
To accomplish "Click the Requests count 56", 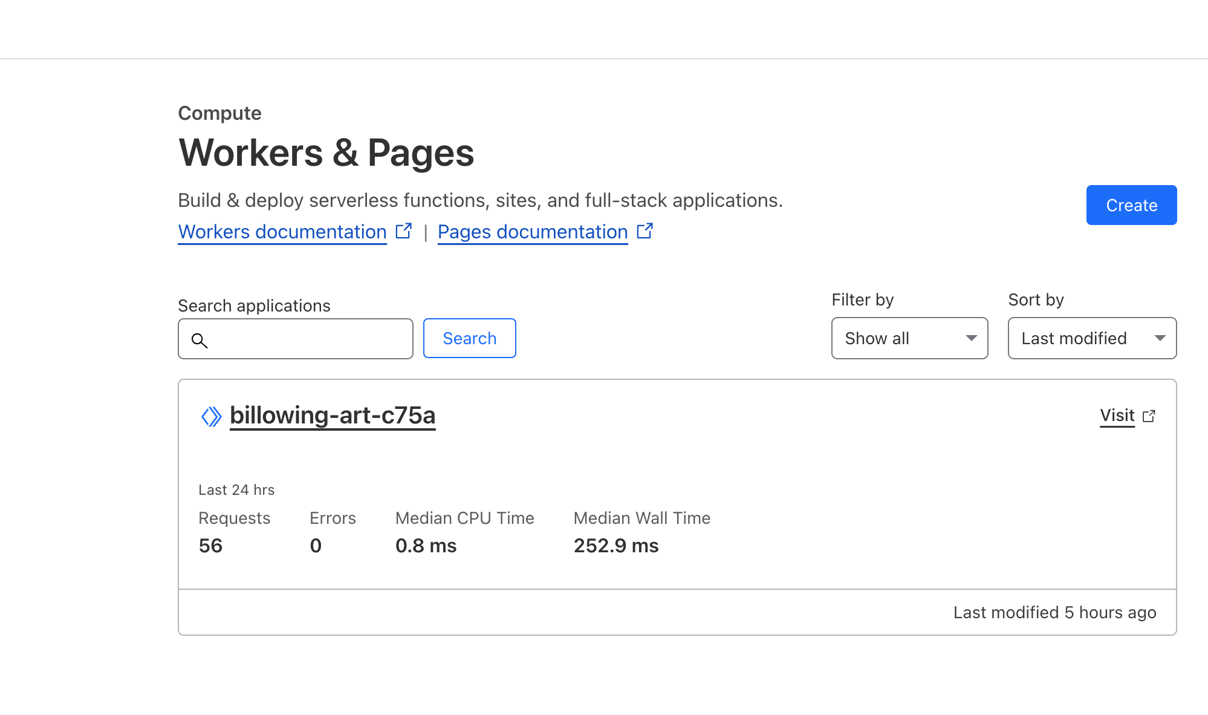I will 210,546.
